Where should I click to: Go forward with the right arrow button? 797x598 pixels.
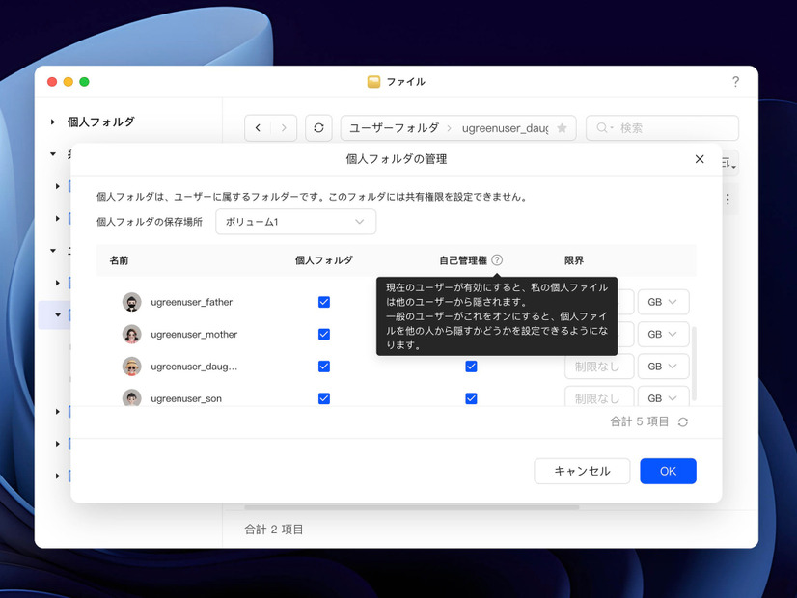click(284, 128)
